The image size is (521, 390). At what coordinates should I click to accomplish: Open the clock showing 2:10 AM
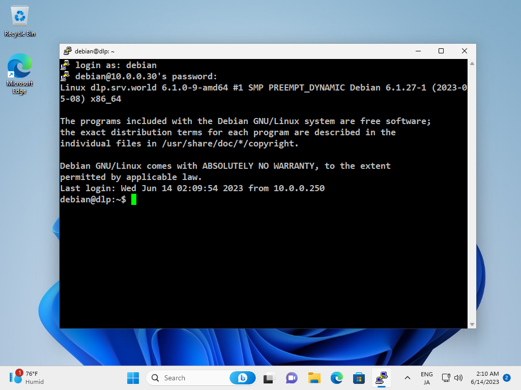click(x=485, y=378)
